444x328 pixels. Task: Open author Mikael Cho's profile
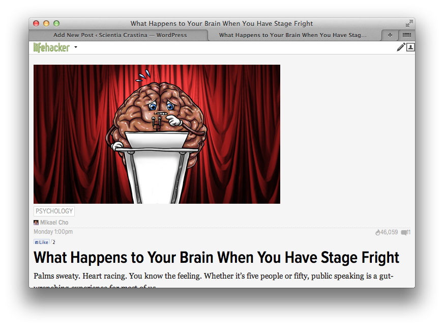click(54, 223)
